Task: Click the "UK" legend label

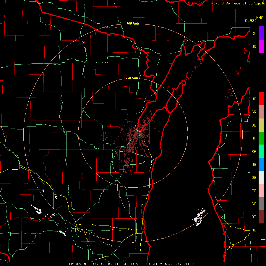Action: tap(254, 46)
